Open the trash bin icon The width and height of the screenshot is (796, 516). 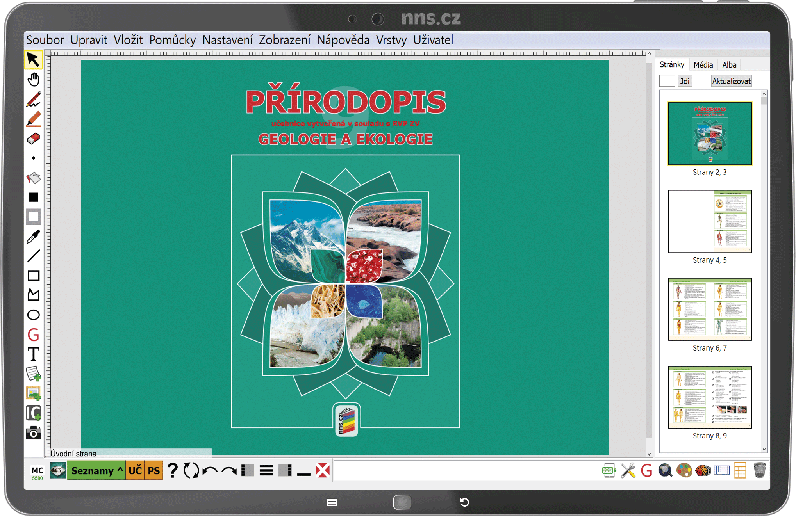pyautogui.click(x=759, y=470)
